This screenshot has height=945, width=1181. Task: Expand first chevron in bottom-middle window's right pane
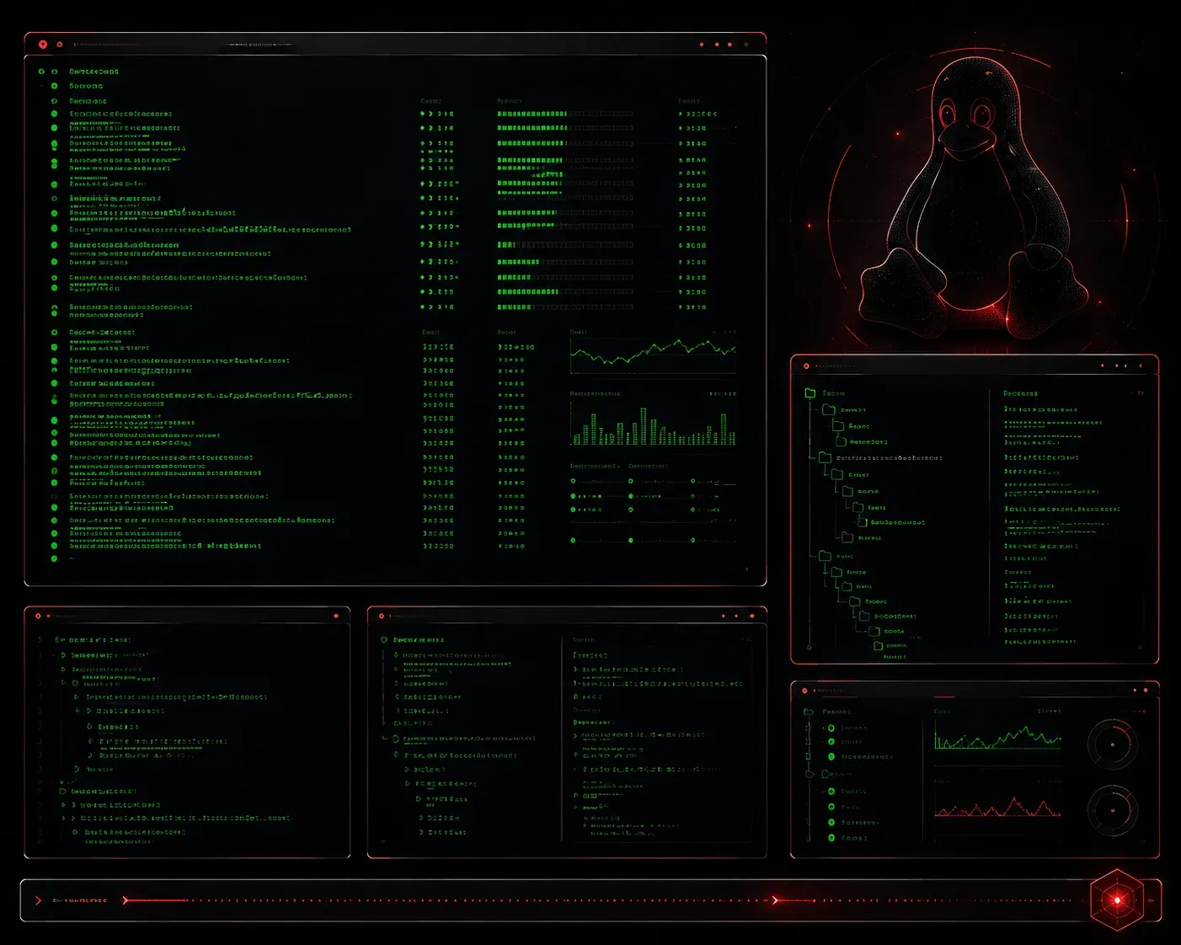576,670
